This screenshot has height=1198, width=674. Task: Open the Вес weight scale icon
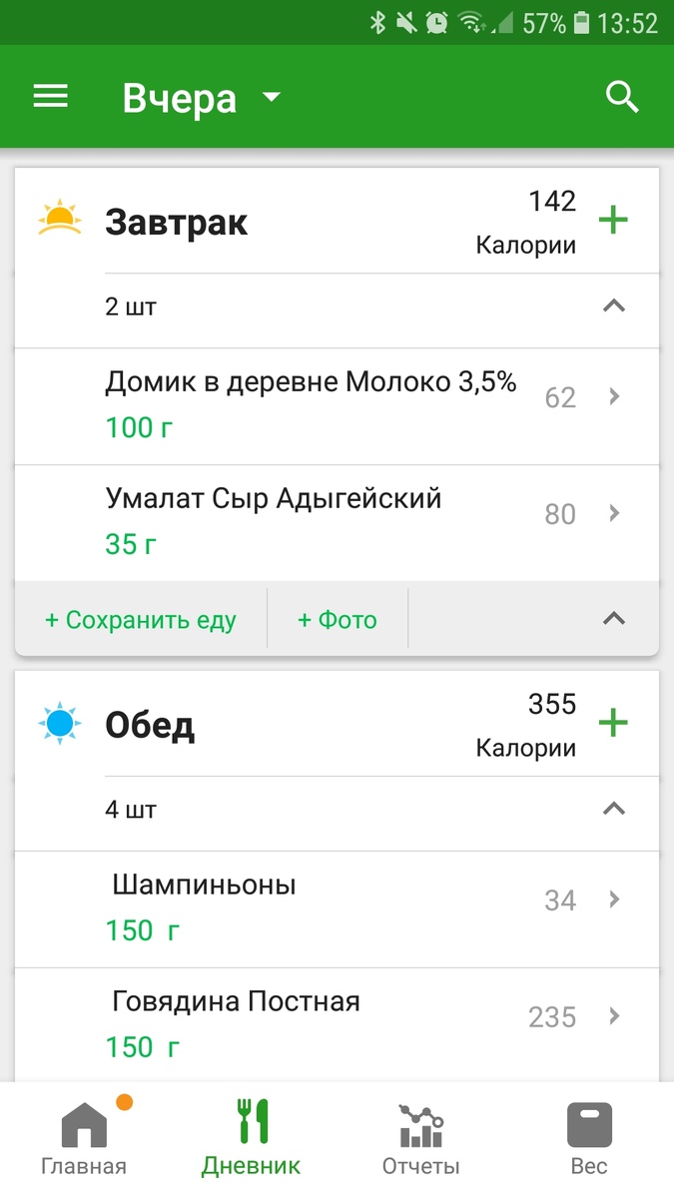click(x=589, y=1133)
